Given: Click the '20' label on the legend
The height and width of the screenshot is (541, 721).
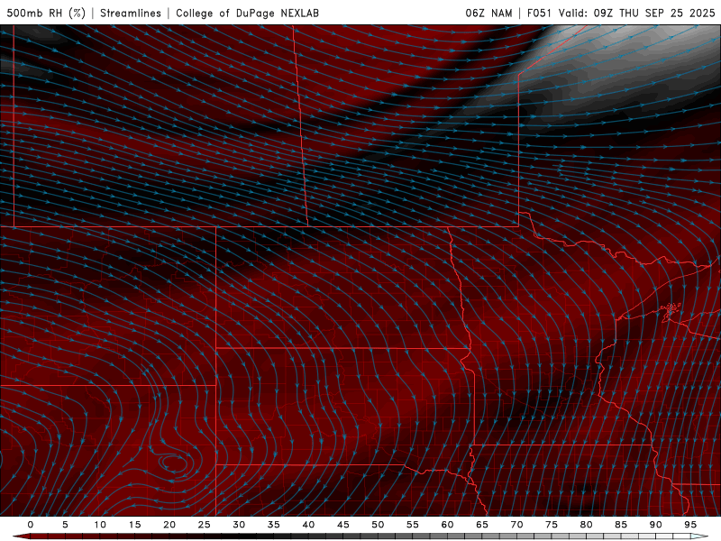Looking at the screenshot, I should click(x=169, y=525).
